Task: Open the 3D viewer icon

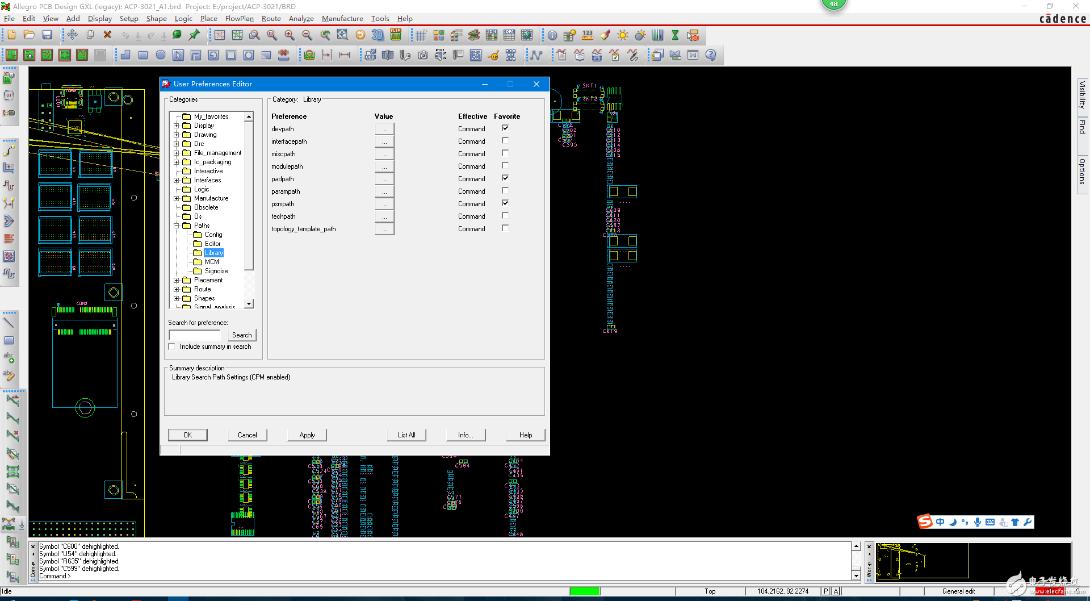Action: (x=378, y=35)
